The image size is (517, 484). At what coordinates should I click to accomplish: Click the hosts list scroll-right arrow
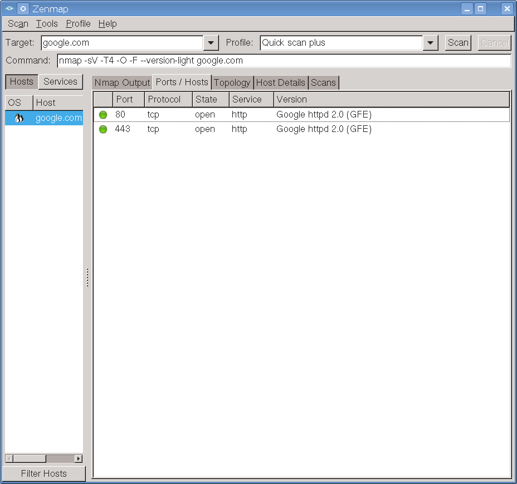coord(79,459)
